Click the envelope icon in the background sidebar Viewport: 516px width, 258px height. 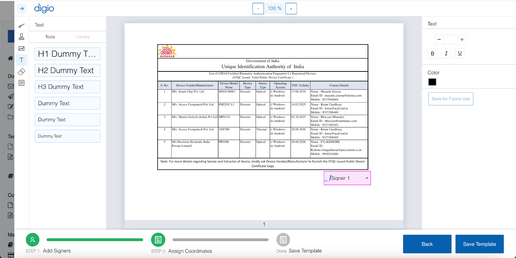coord(11,86)
